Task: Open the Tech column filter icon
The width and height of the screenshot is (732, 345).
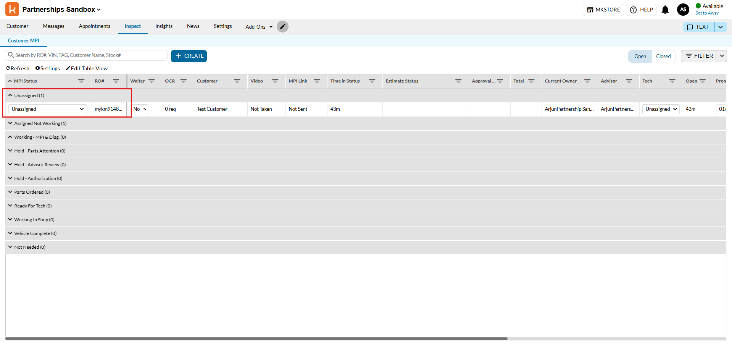Action: [x=672, y=81]
